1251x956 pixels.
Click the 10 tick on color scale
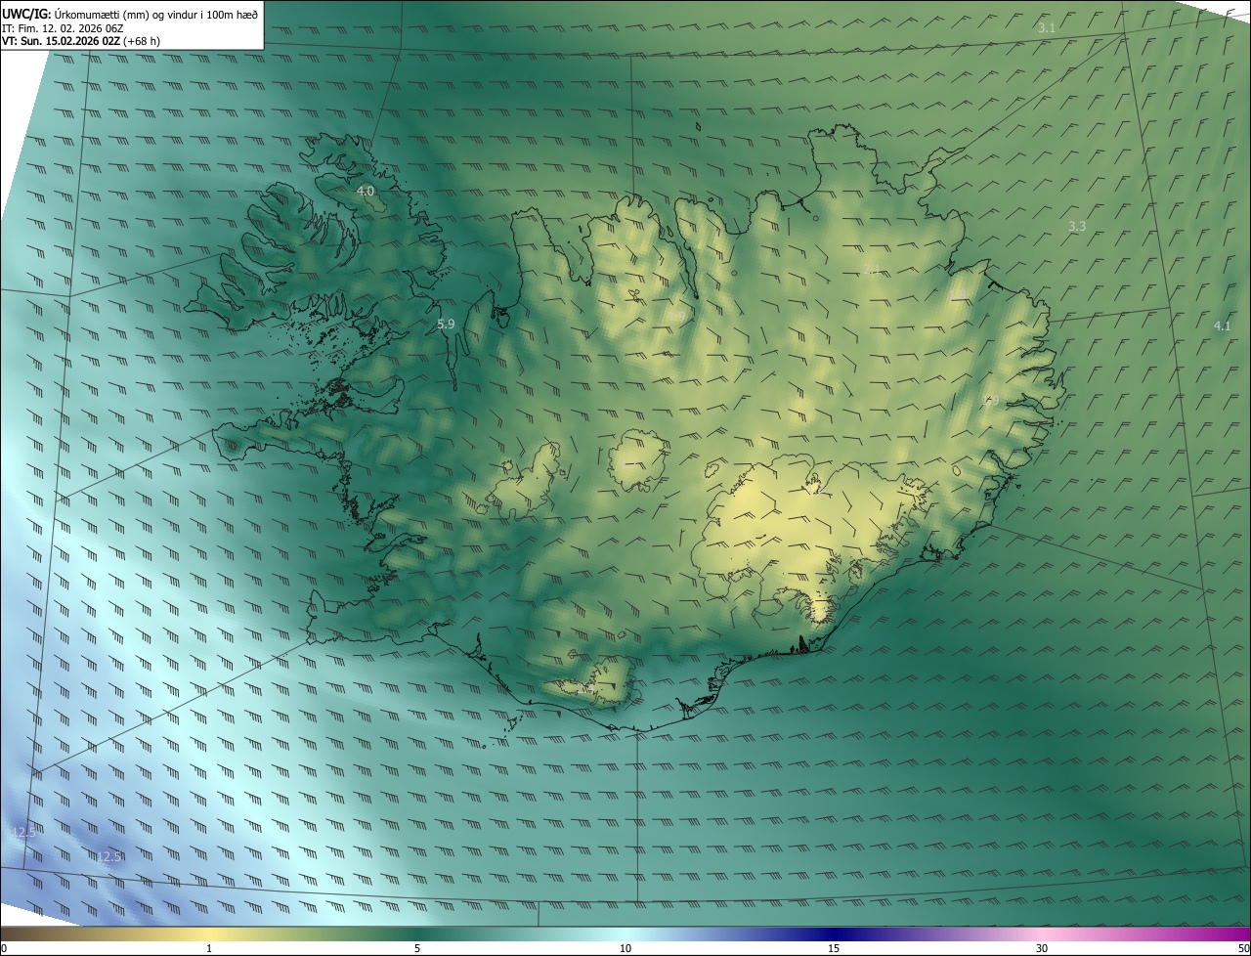point(625,948)
